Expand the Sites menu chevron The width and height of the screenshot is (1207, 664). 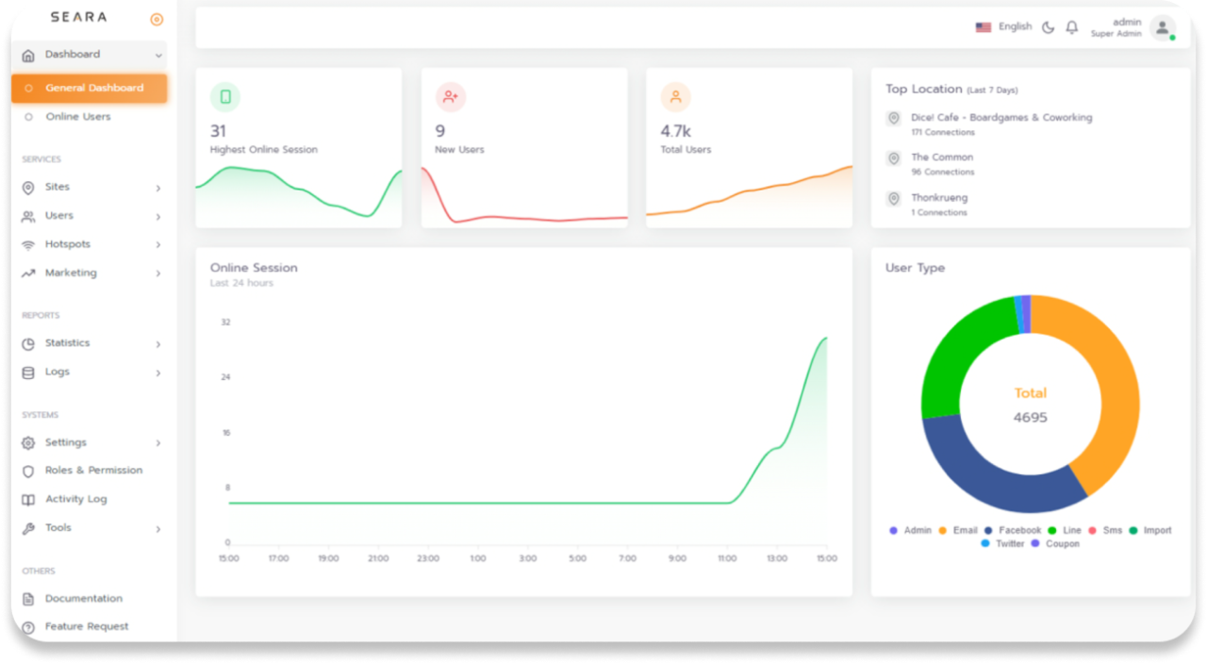(x=160, y=187)
